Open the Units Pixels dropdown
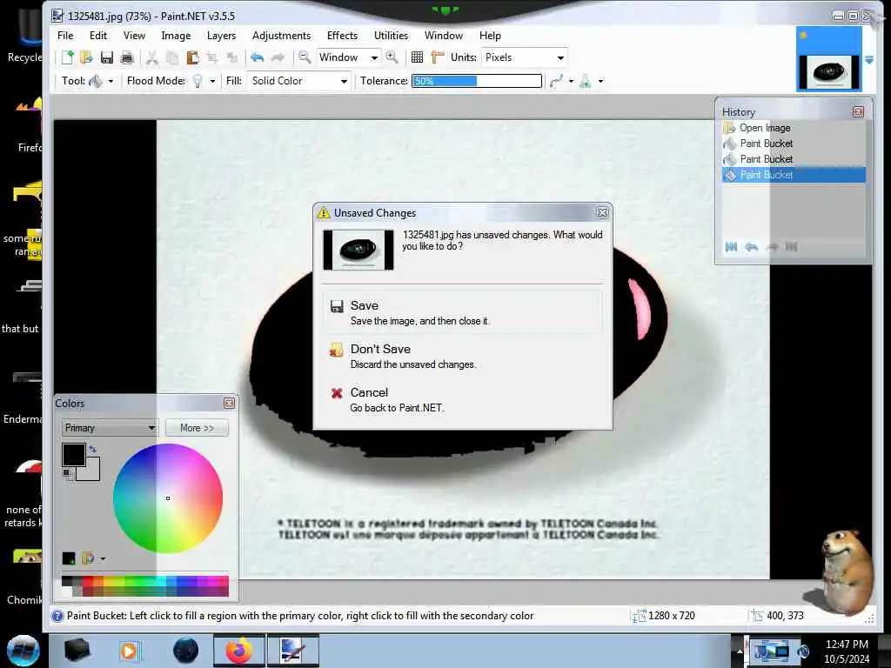 [x=524, y=57]
